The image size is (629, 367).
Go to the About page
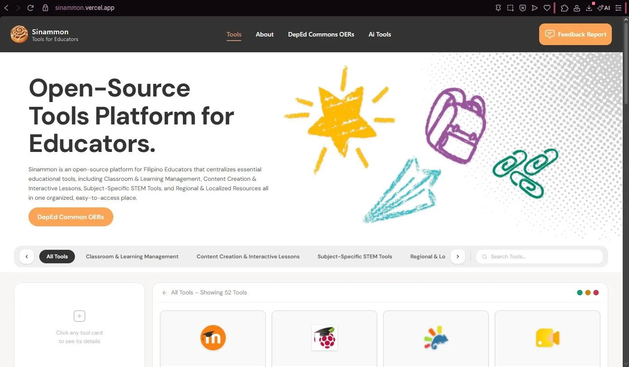tap(265, 34)
